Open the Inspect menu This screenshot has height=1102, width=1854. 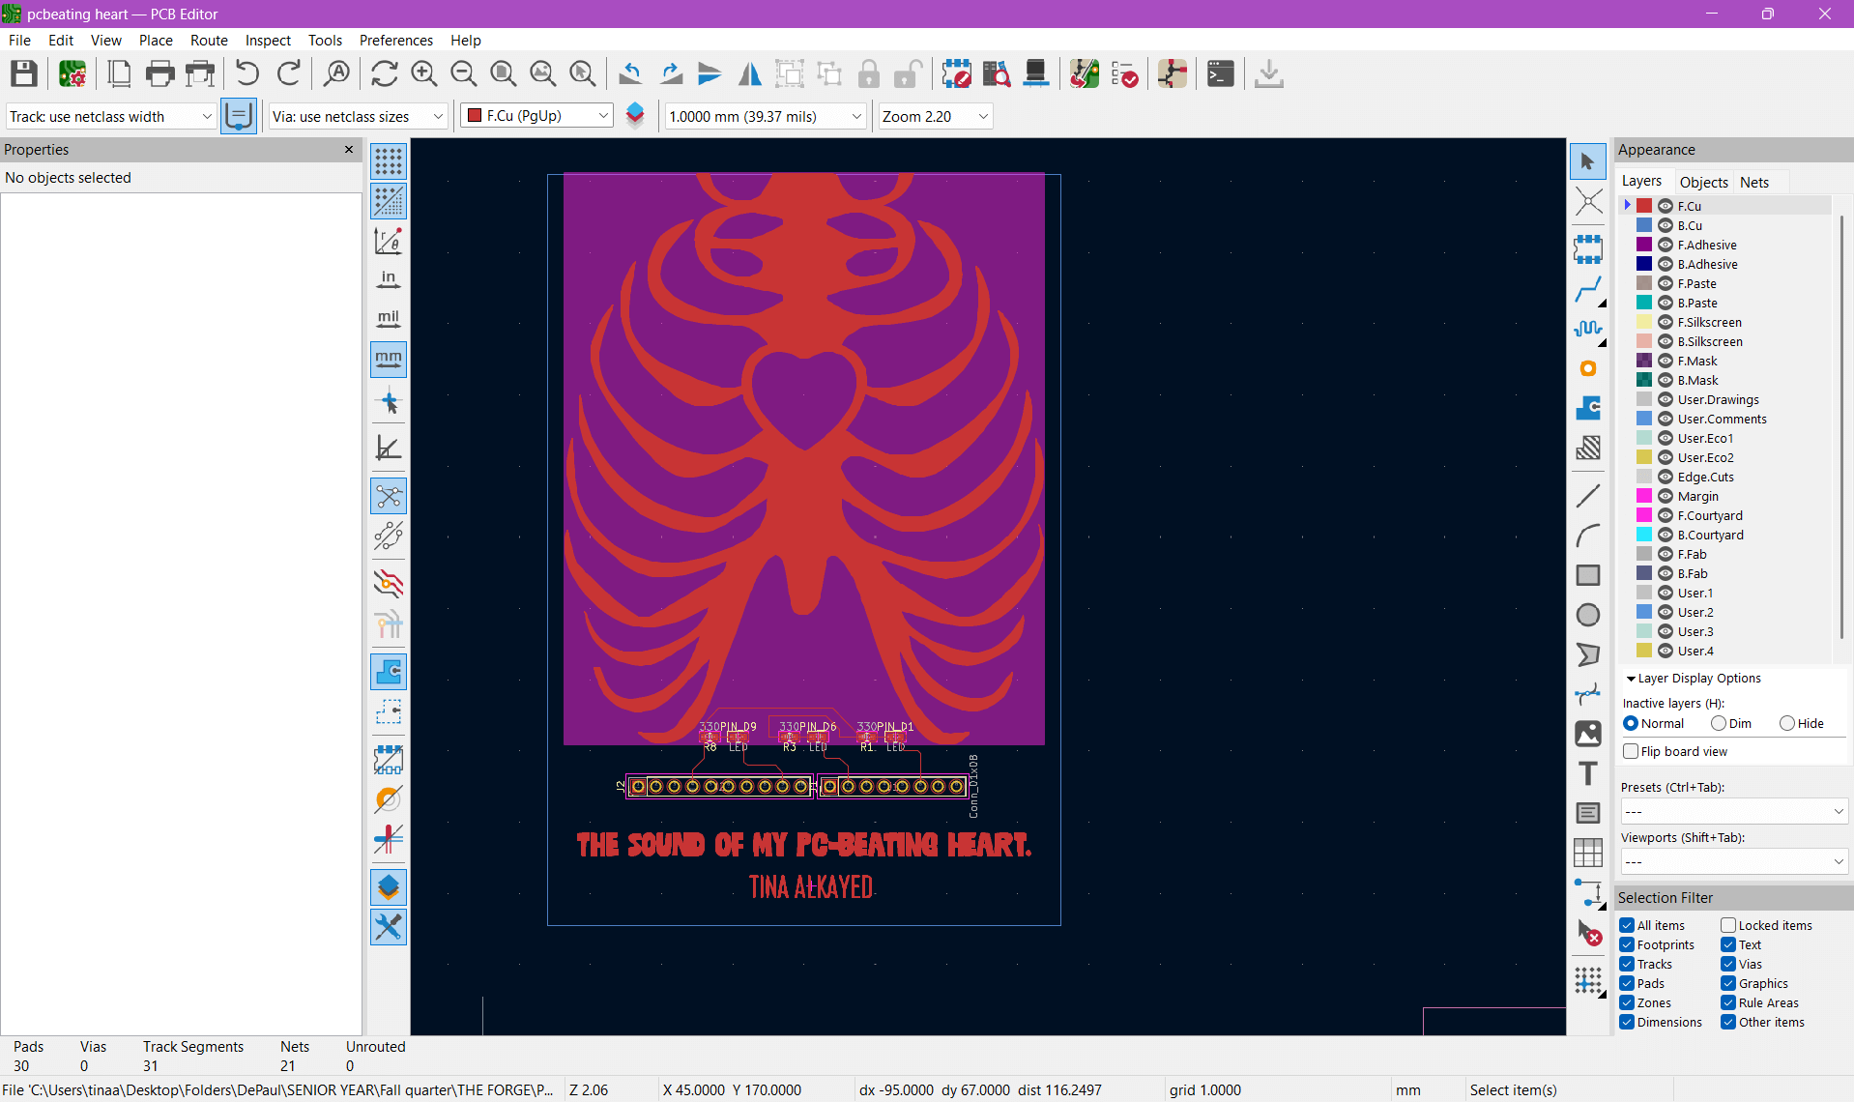tap(268, 40)
